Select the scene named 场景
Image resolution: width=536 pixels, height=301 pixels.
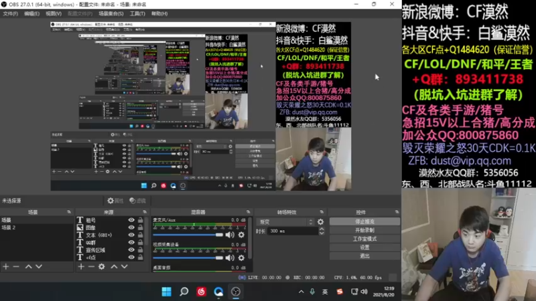[x=37, y=220]
